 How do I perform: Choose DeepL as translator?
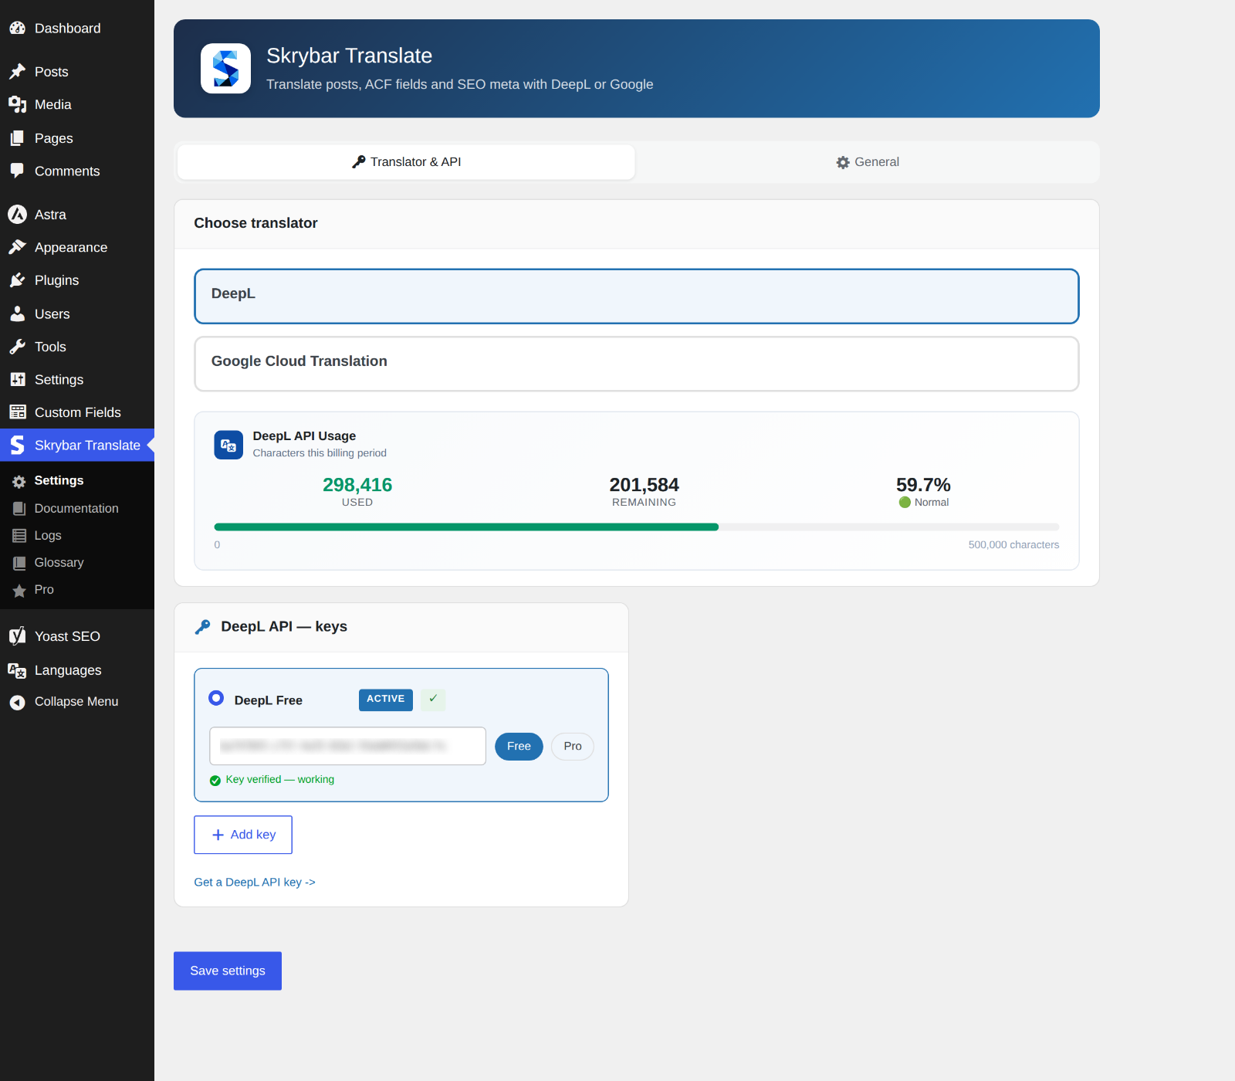637,297
